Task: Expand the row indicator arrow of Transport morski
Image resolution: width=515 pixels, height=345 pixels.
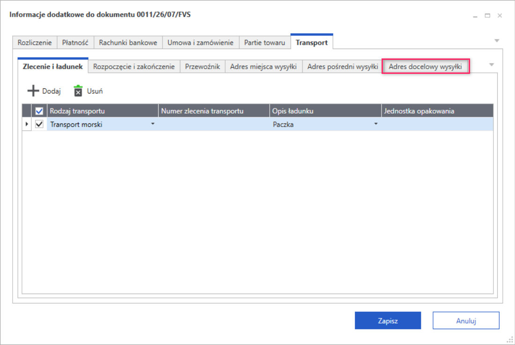Action: click(x=27, y=124)
